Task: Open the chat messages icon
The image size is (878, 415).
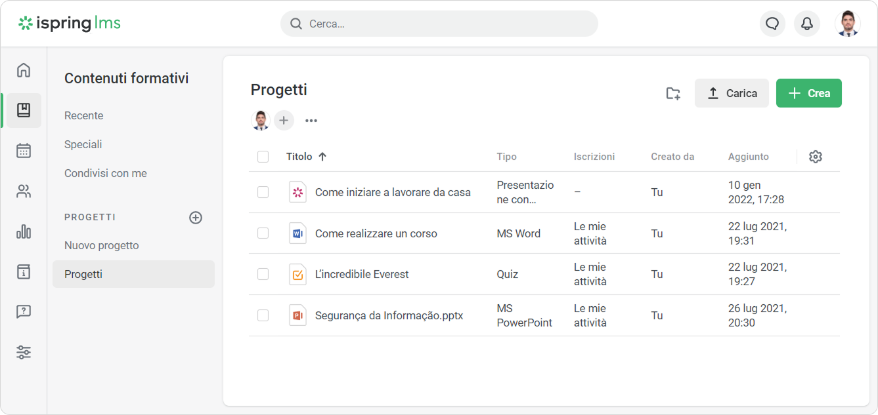Action: coord(772,24)
